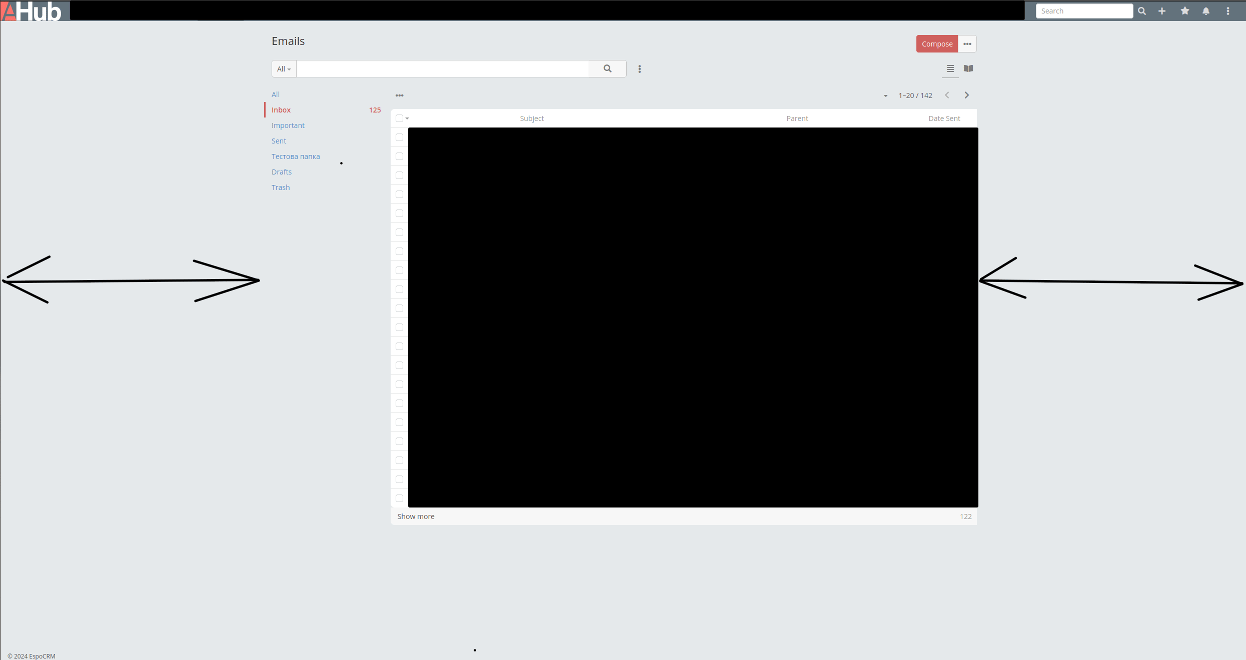The image size is (1246, 660).
Task: Click the email search magnifier button
Action: click(x=607, y=69)
